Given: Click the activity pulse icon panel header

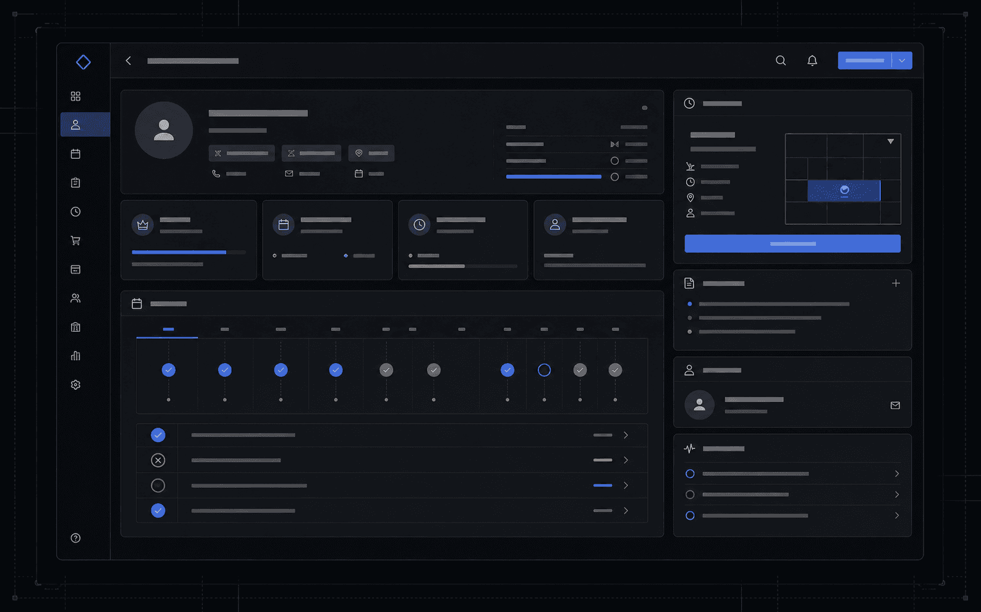Looking at the screenshot, I should [x=689, y=449].
